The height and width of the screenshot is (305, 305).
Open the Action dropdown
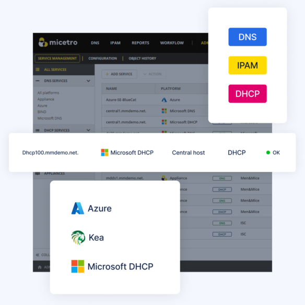pyautogui.click(x=152, y=74)
